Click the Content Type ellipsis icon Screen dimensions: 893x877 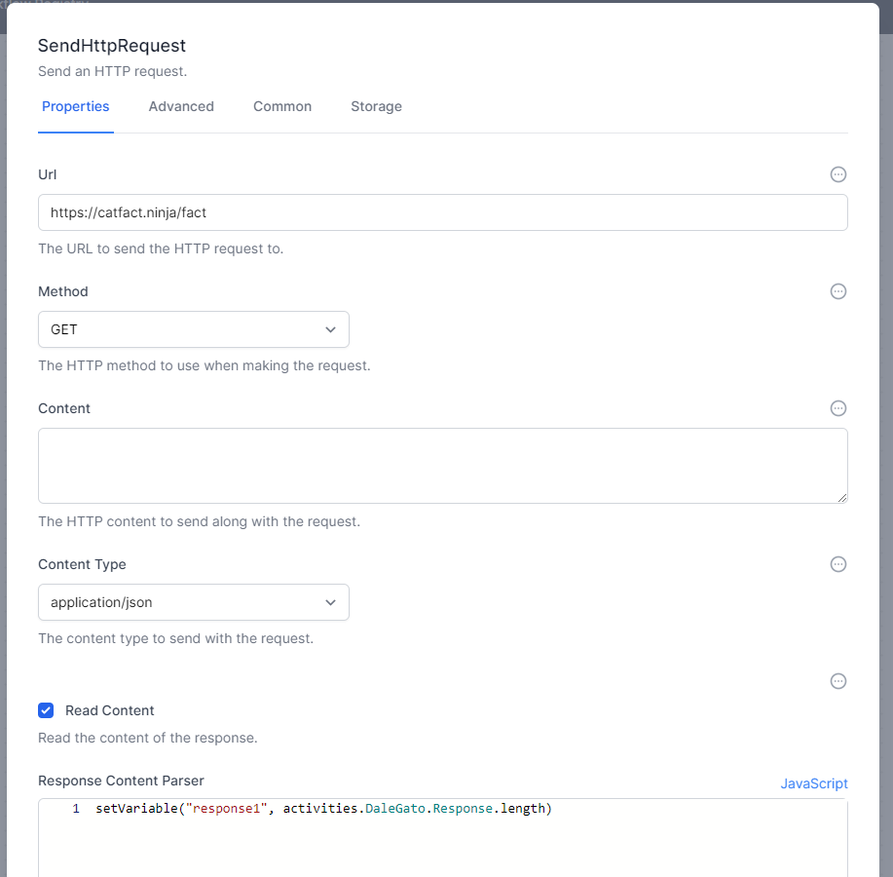click(x=838, y=564)
